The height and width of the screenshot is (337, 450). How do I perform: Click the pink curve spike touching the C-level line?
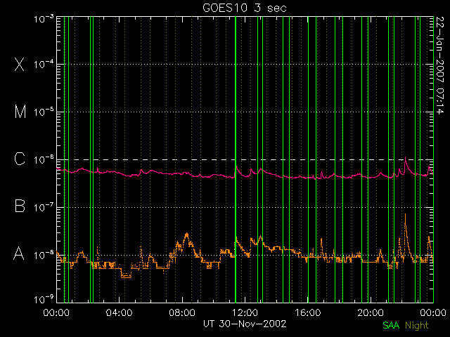(x=405, y=161)
